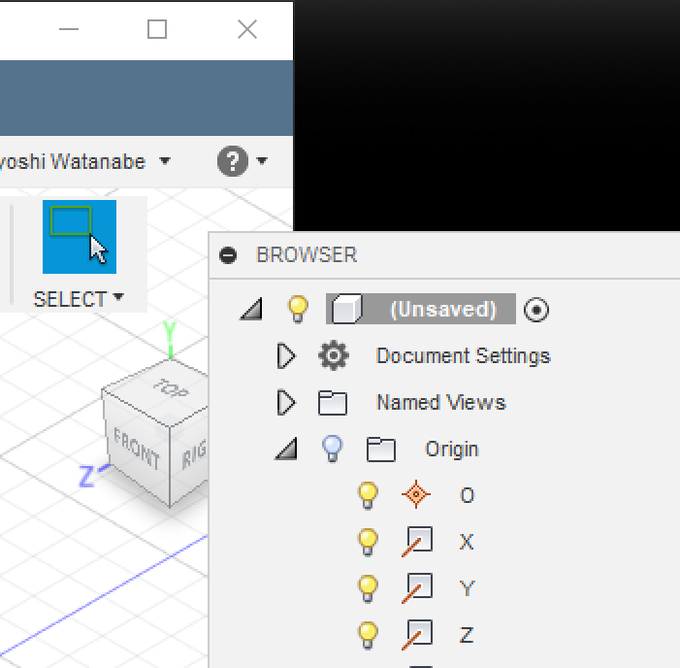
Task: Click the BROWSER panel title
Action: coord(307,254)
